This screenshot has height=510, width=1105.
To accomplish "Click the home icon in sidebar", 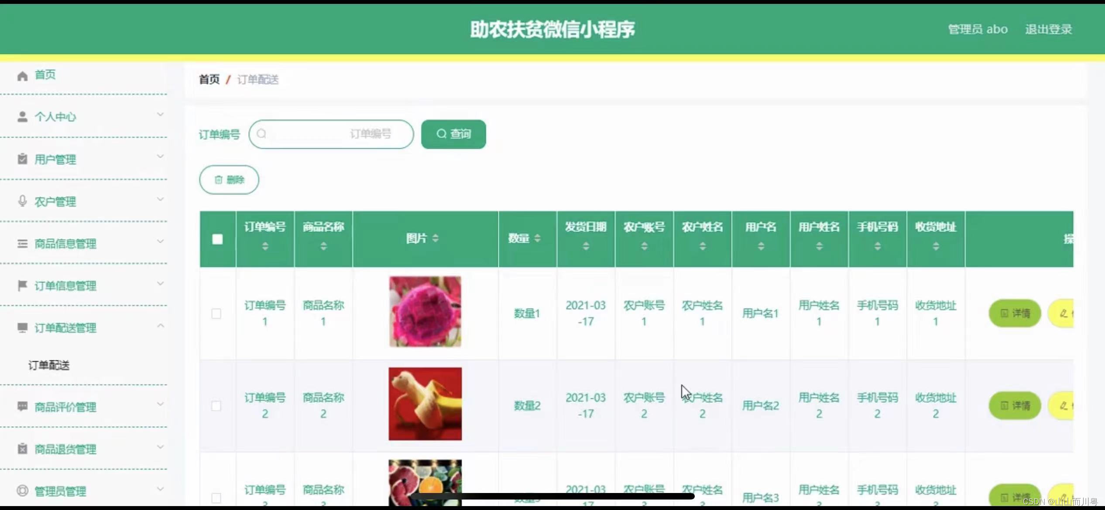I will point(22,76).
